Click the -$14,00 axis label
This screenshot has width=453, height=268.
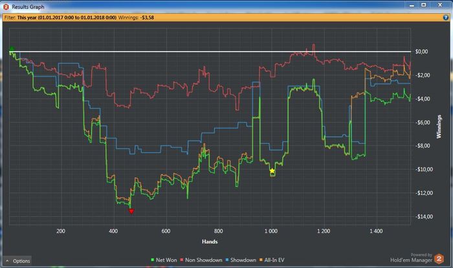click(424, 217)
